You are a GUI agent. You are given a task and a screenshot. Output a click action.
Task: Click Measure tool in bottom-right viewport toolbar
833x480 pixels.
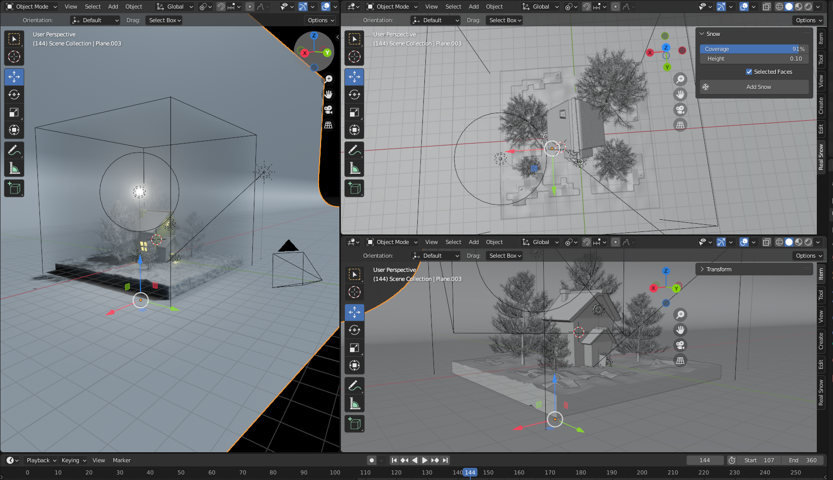(x=355, y=403)
